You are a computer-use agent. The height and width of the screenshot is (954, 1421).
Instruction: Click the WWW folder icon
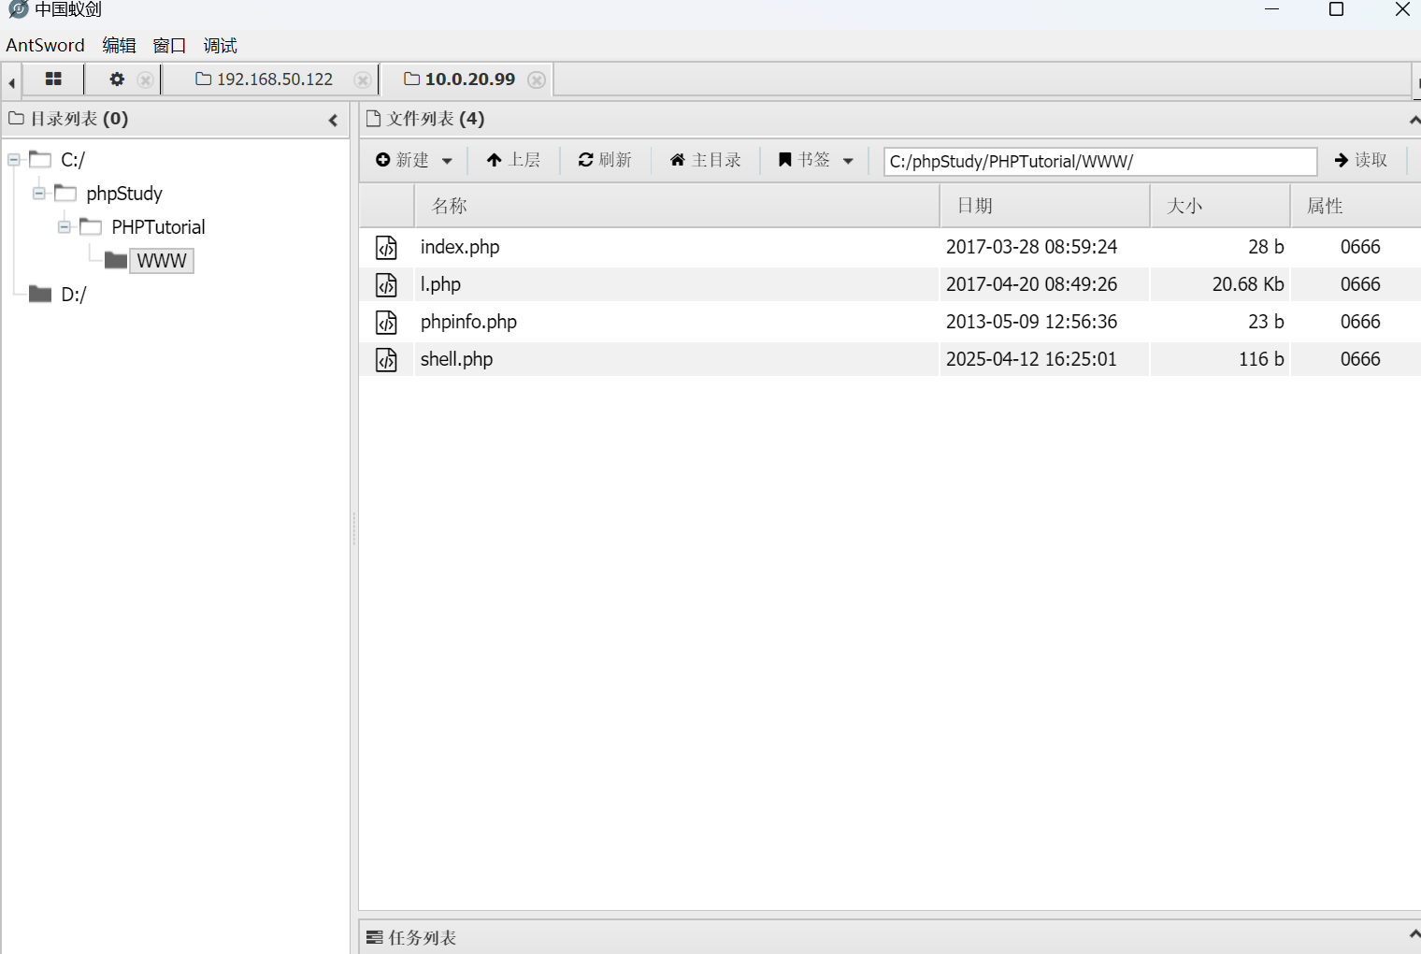tap(116, 260)
